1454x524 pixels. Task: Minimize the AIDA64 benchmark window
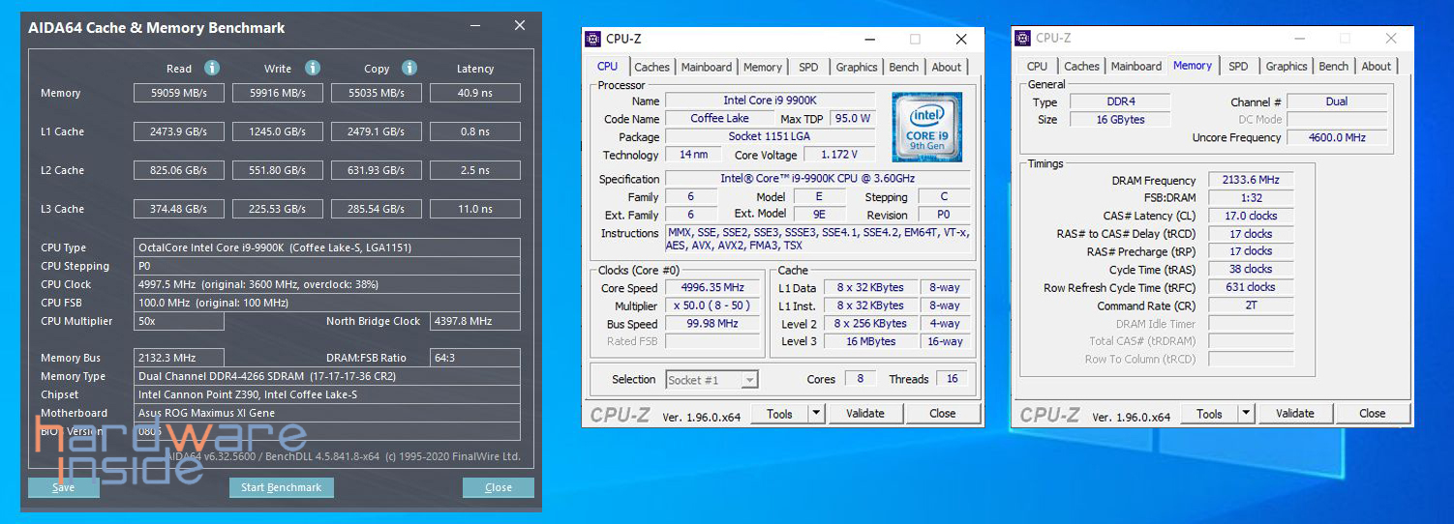point(475,26)
